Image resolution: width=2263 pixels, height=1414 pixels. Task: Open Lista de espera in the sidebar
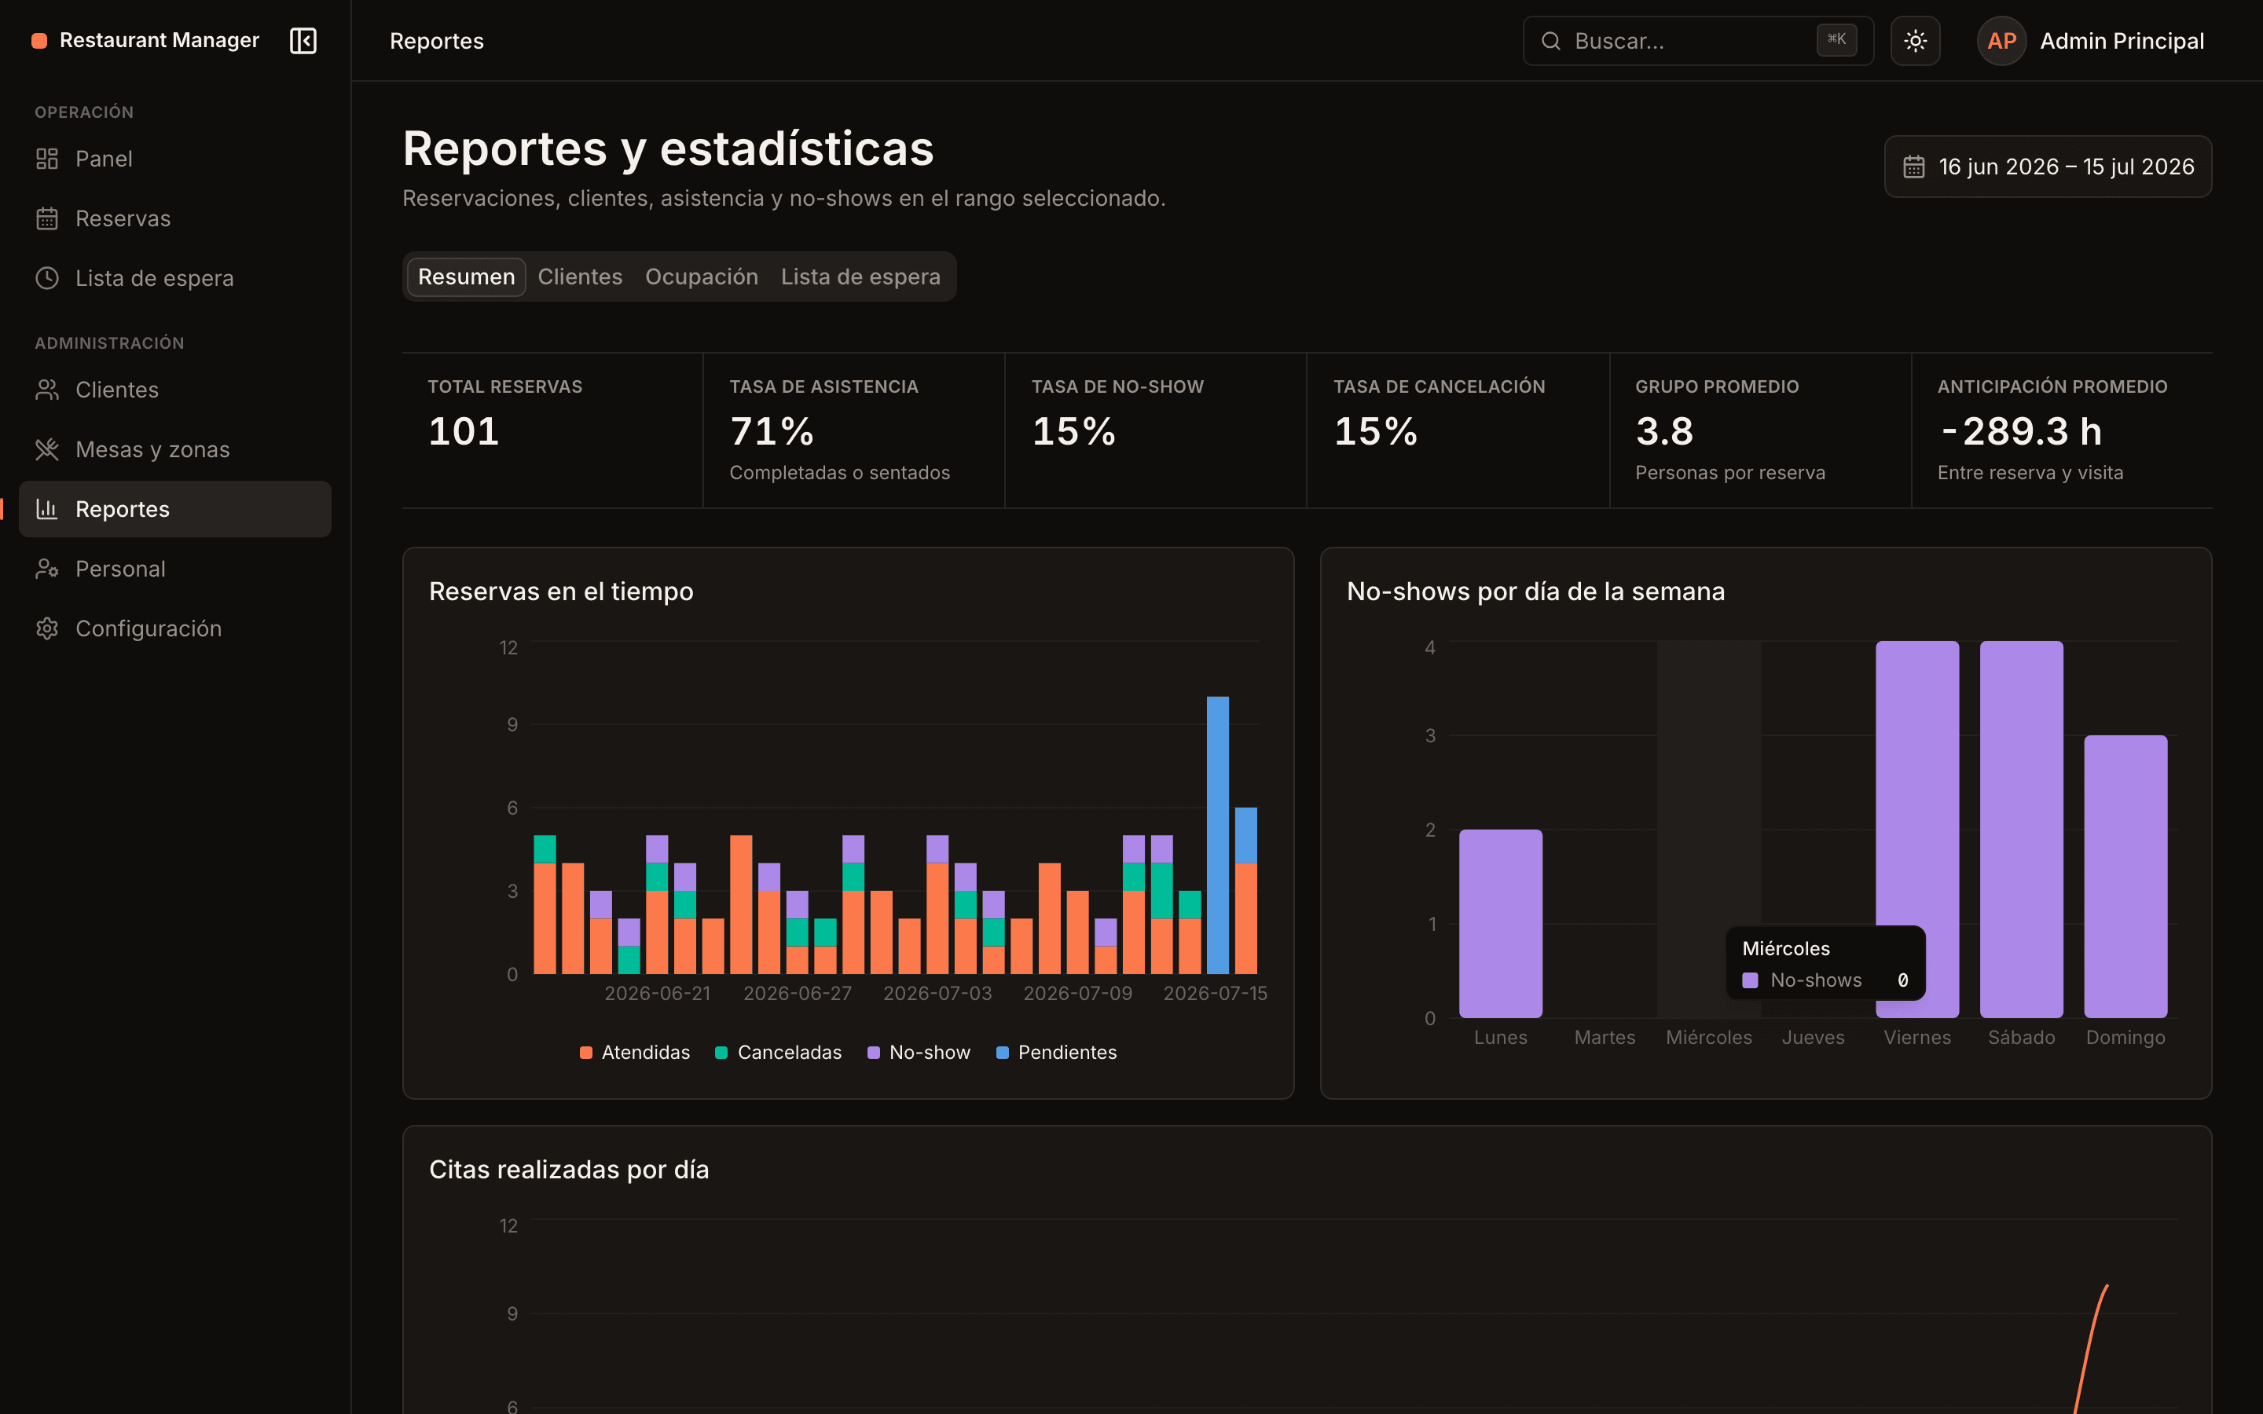pyautogui.click(x=175, y=279)
